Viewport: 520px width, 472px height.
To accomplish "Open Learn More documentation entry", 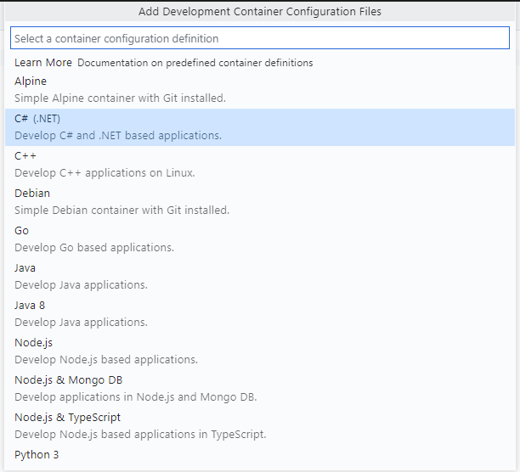I will point(260,63).
